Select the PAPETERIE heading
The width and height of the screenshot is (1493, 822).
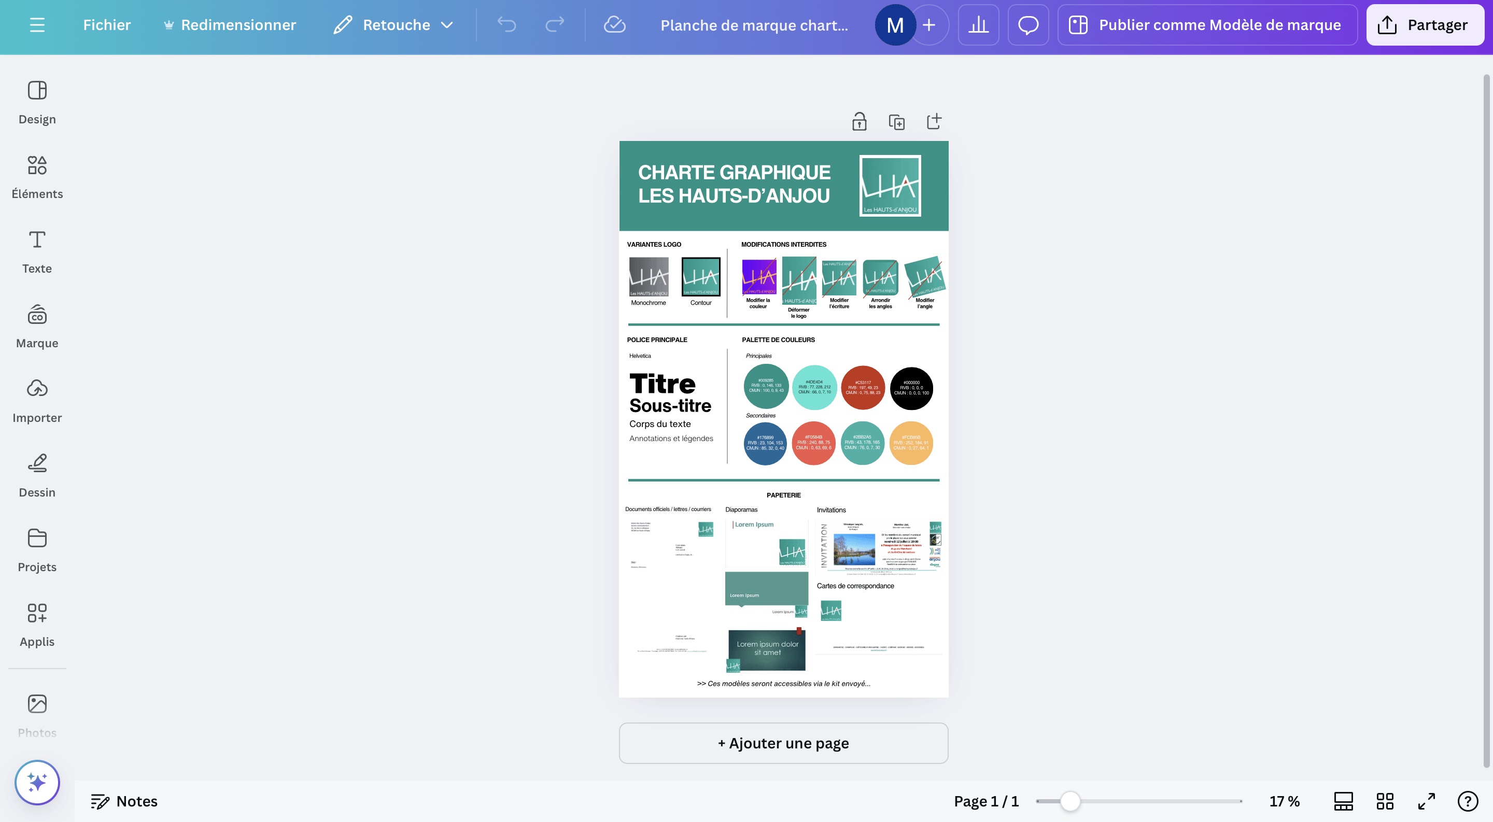[x=784, y=495]
